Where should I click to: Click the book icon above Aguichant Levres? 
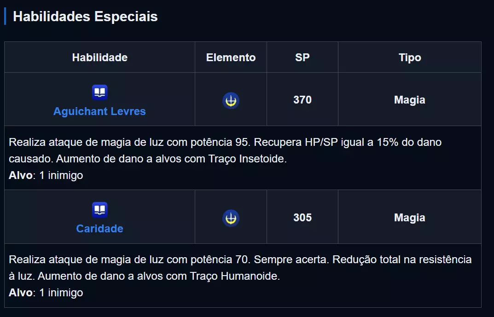click(99, 92)
